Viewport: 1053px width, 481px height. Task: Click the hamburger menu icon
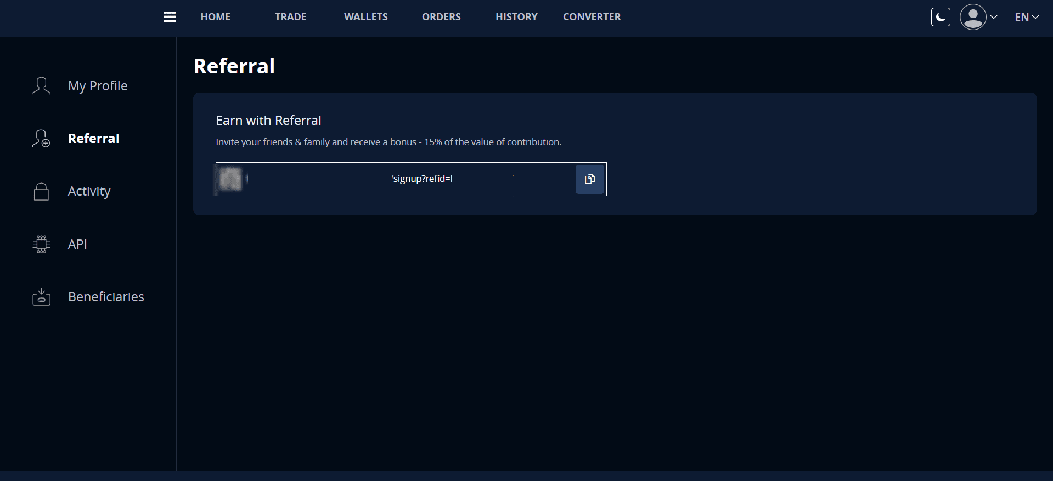[170, 17]
